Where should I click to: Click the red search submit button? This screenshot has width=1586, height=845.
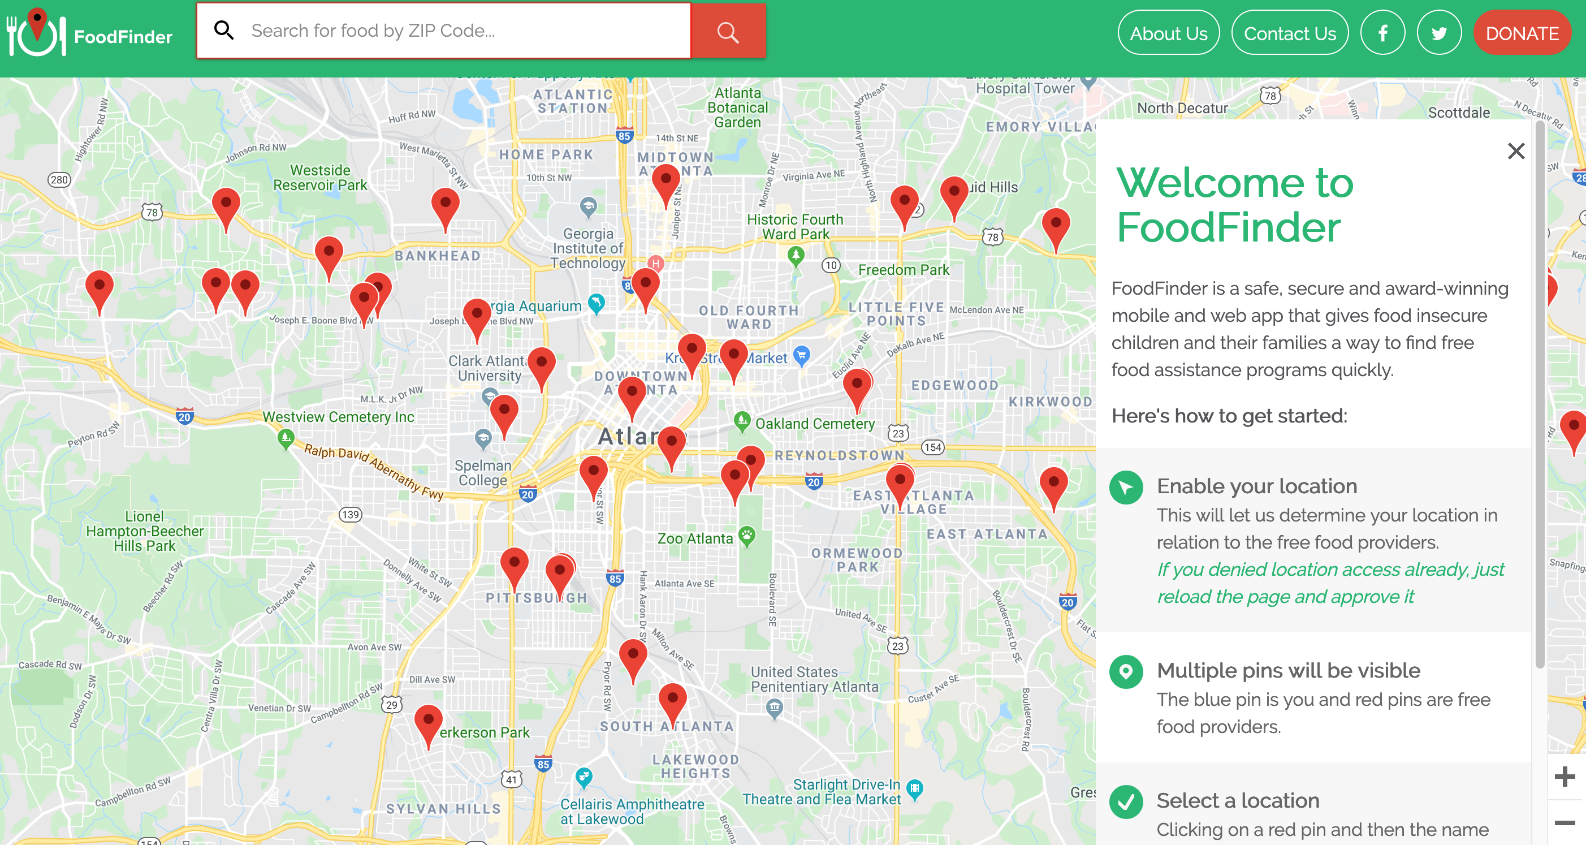[728, 32]
